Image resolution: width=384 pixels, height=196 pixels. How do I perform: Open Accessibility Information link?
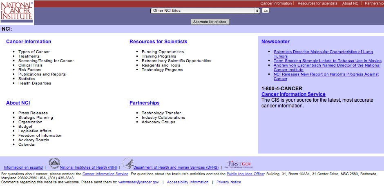[x=188, y=182]
